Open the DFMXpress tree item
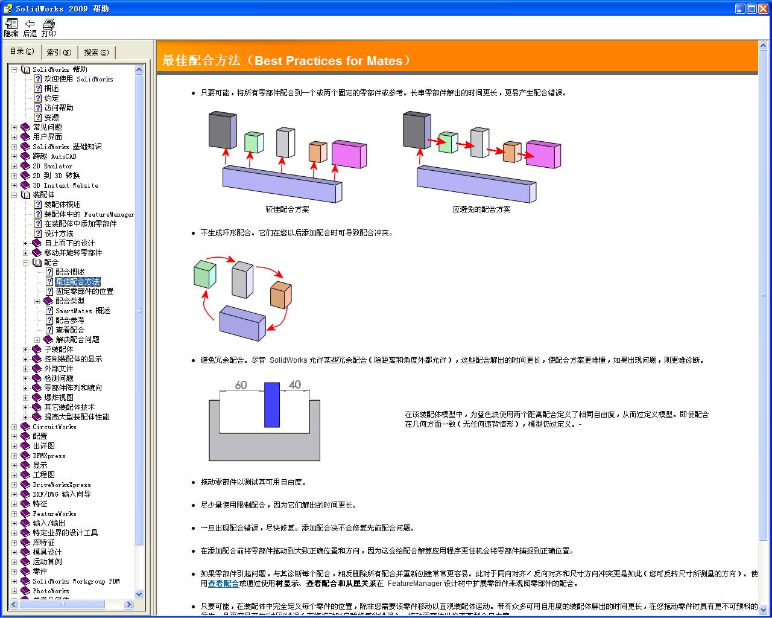The height and width of the screenshot is (618, 772). [49, 456]
